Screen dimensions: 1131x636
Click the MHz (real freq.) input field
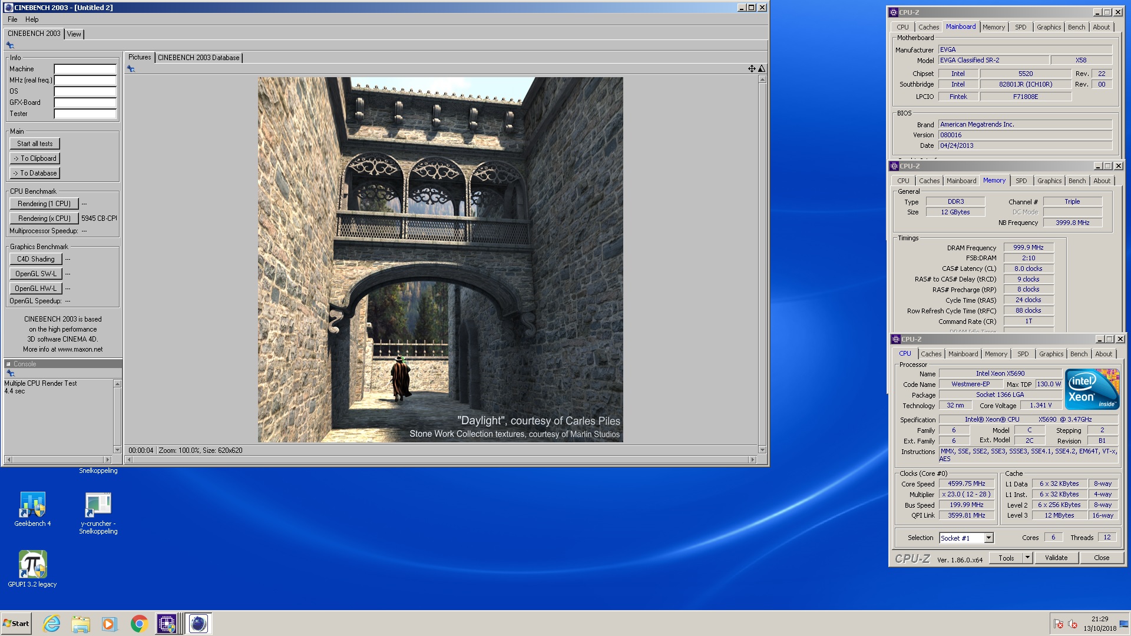pyautogui.click(x=85, y=80)
